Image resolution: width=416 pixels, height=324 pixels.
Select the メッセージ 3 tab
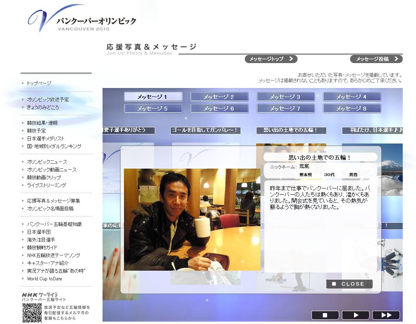pyautogui.click(x=286, y=97)
